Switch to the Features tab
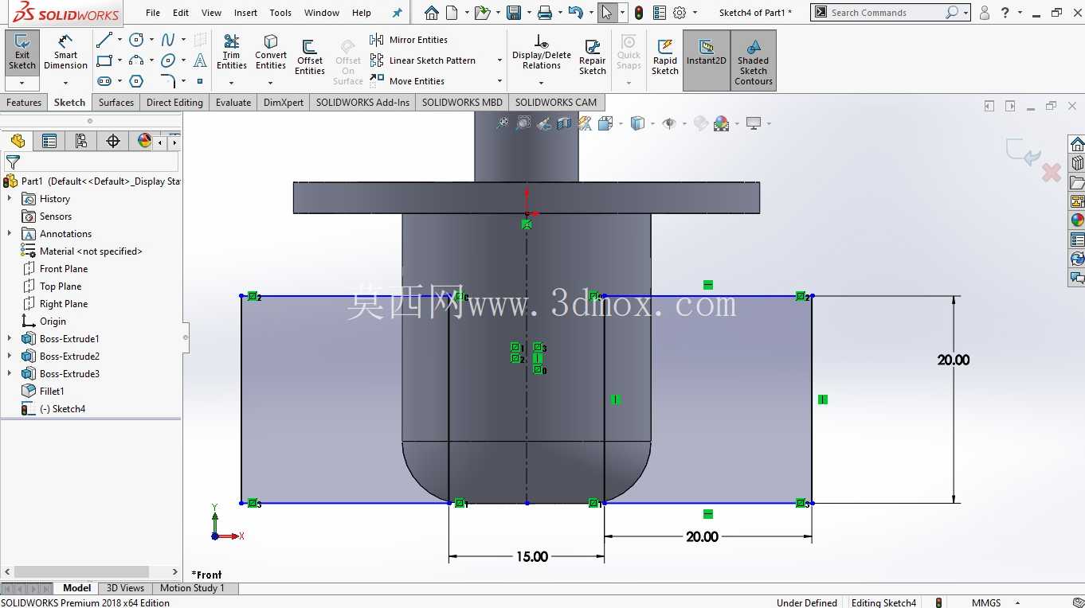This screenshot has height=608, width=1085. coord(24,103)
